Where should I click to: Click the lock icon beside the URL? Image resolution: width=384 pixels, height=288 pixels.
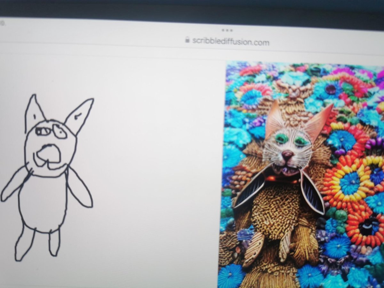tap(188, 40)
